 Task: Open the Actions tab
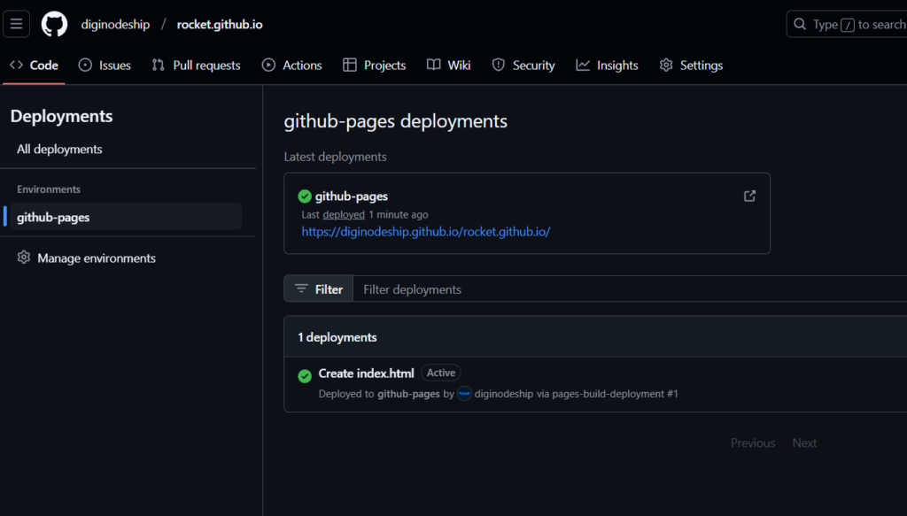pos(292,65)
